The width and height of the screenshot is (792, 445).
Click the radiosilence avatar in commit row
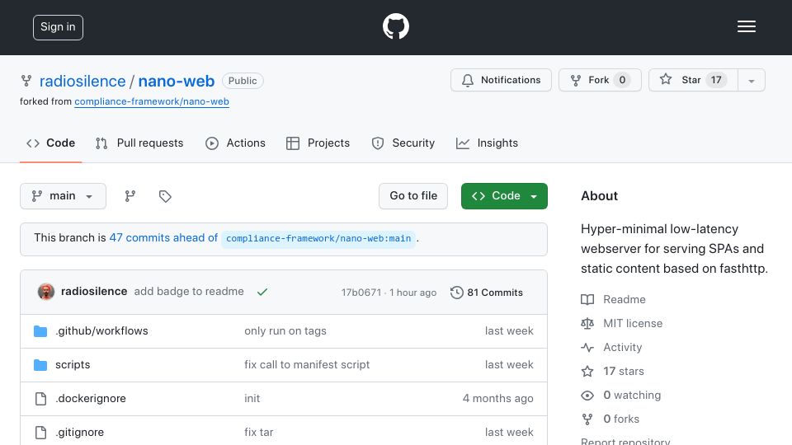tap(46, 292)
